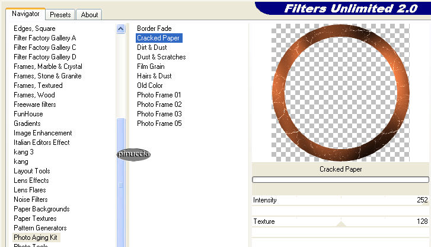Viewport: 431px width, 247px height.
Task: Click the copper ring preview image
Action: click(x=340, y=93)
